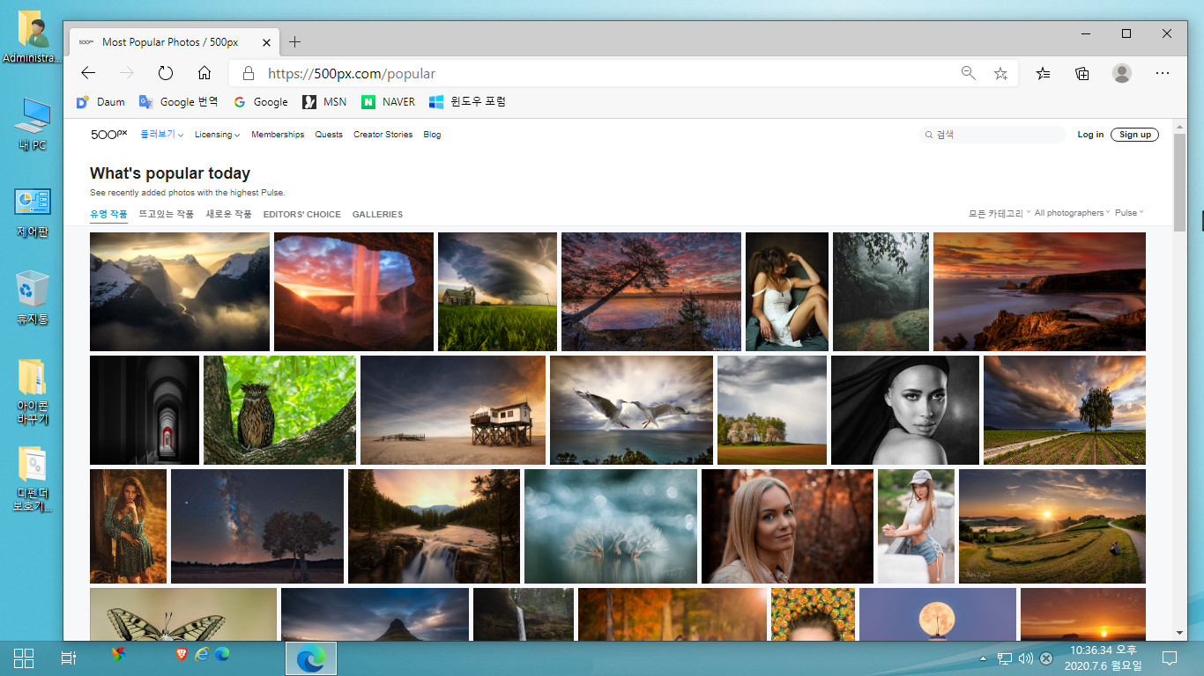Viewport: 1204px width, 676px height.
Task: Open the browser home page icon
Action: pos(204,73)
